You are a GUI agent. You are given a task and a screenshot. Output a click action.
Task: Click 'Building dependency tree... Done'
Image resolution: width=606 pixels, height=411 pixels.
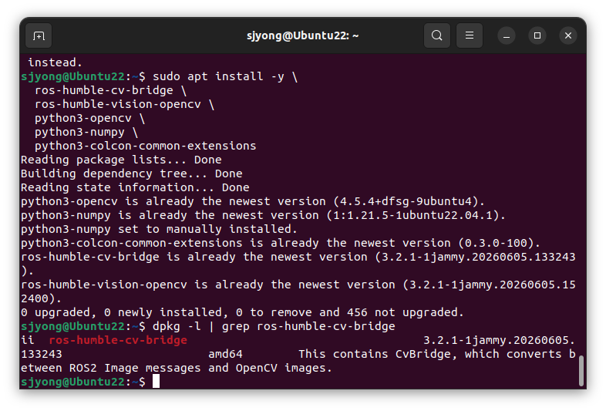click(x=131, y=174)
